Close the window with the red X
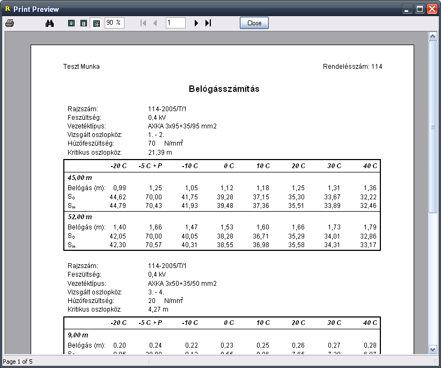The height and width of the screenshot is (368, 441). click(432, 9)
